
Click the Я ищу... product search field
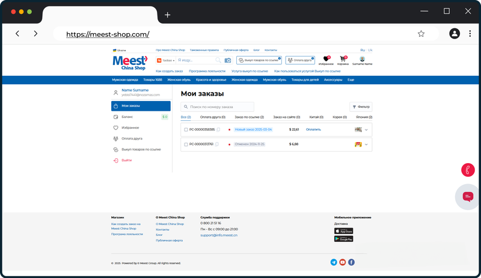pos(196,60)
